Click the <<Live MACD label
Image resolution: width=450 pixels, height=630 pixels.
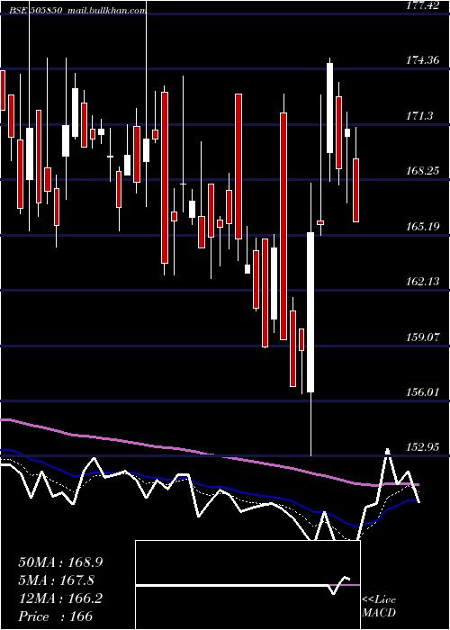[x=379, y=607]
